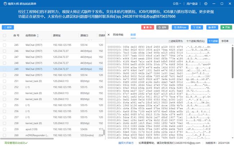Check the checkbox for row 247
This screenshot has width=234, height=146.
tap(4, 57)
